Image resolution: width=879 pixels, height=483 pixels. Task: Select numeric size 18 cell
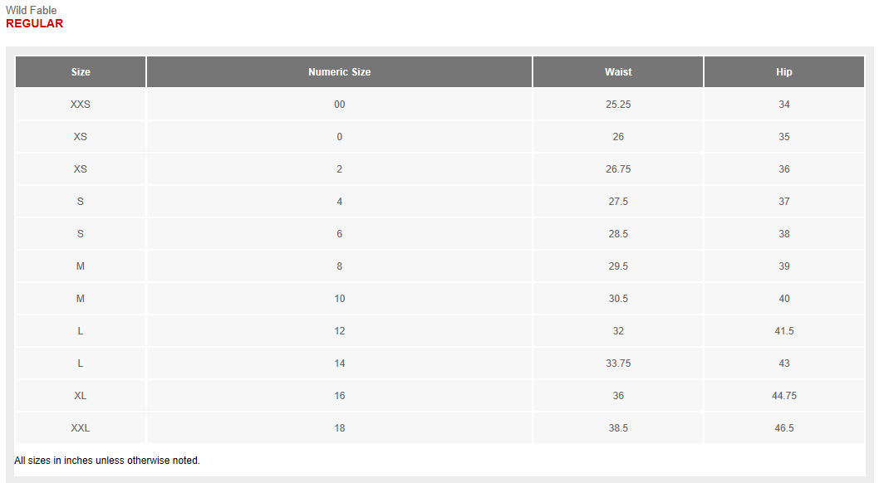pos(339,427)
